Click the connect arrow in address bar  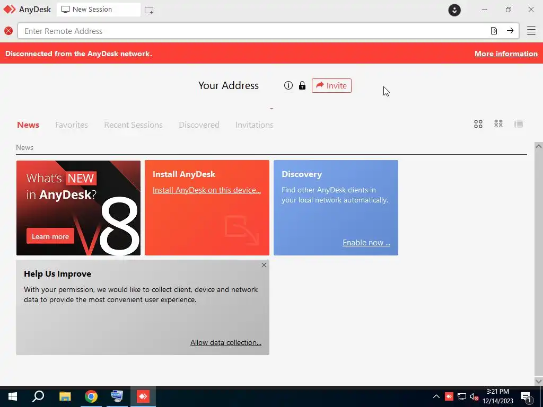(510, 31)
